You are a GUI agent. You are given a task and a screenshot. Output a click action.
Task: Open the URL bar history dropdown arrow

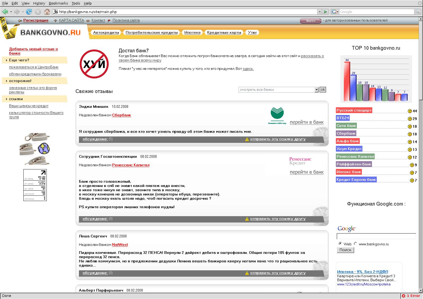(x=319, y=12)
